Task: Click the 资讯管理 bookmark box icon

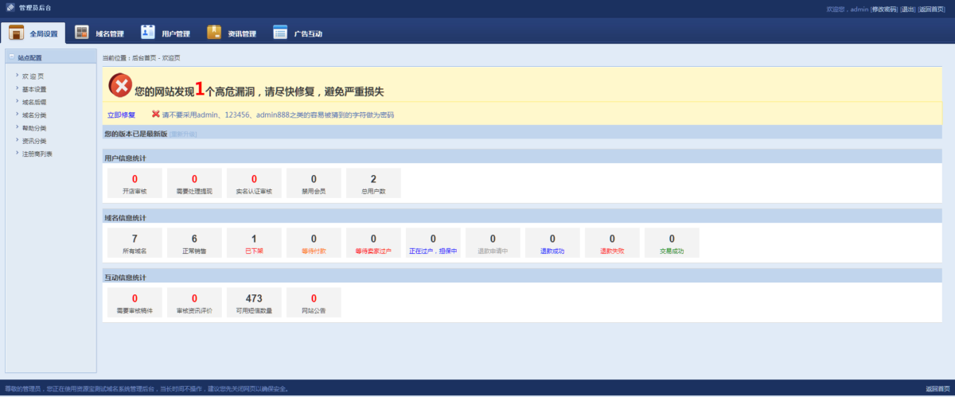Action: click(214, 33)
